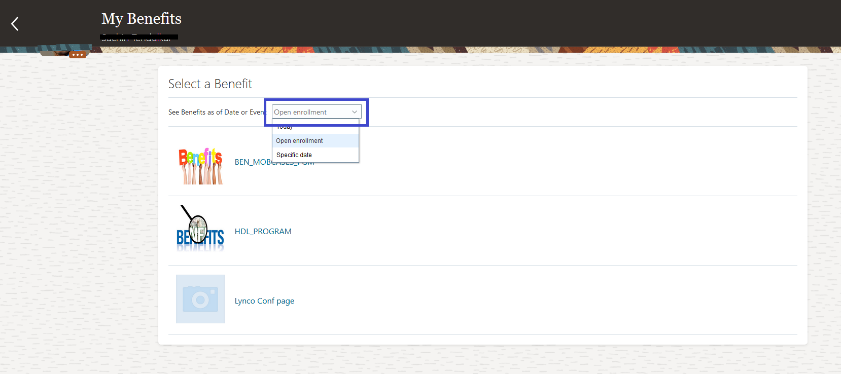Click the Lynco Conf page camera placeholder
Viewport: 841px width, 374px height.
pyautogui.click(x=200, y=299)
